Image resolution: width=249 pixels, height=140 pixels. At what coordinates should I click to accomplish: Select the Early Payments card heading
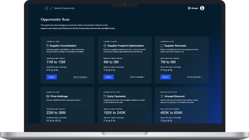[116, 96]
